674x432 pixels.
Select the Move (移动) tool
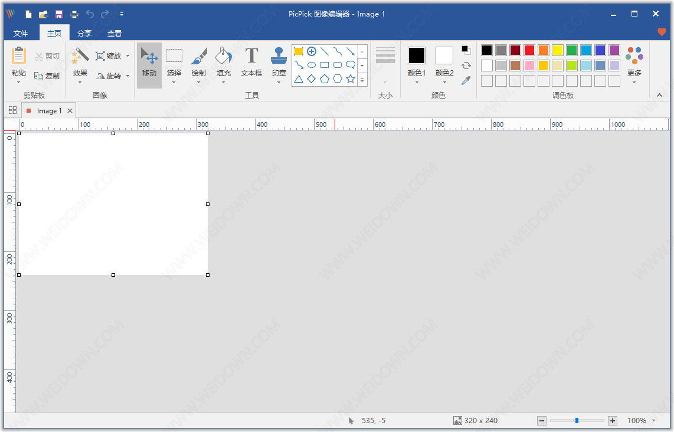pos(149,65)
